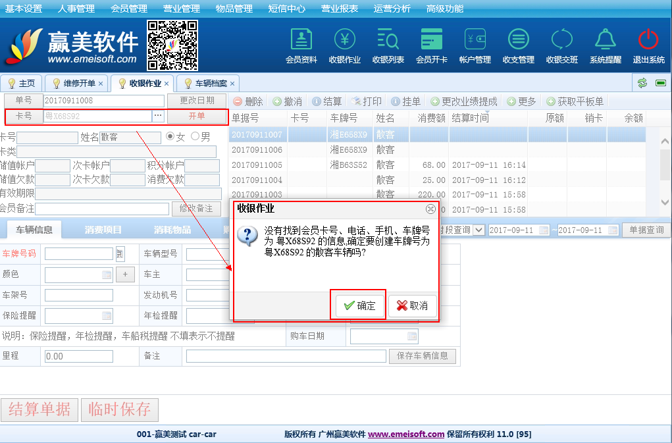Screen dimensions: 672x443
Task: Open the 会员资料 member info icon
Action: (x=301, y=45)
